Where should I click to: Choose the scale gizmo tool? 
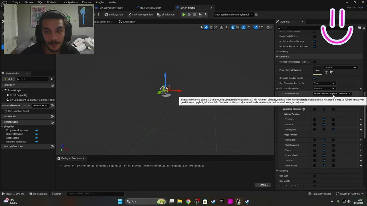216,27
